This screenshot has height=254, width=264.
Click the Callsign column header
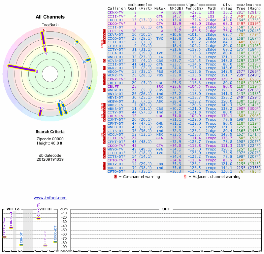[116, 8]
